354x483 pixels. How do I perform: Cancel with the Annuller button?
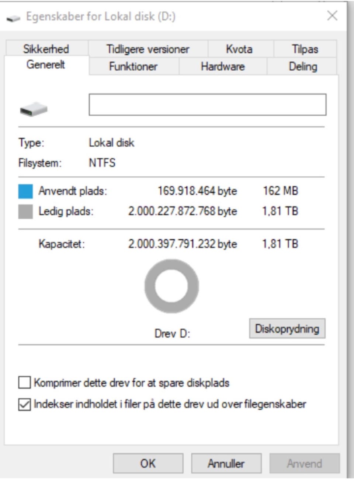(226, 463)
